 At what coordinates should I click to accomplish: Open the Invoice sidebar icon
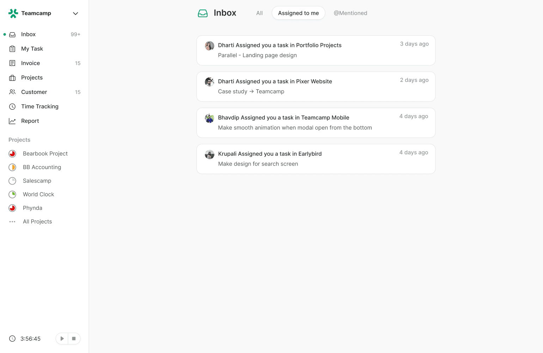pyautogui.click(x=12, y=63)
